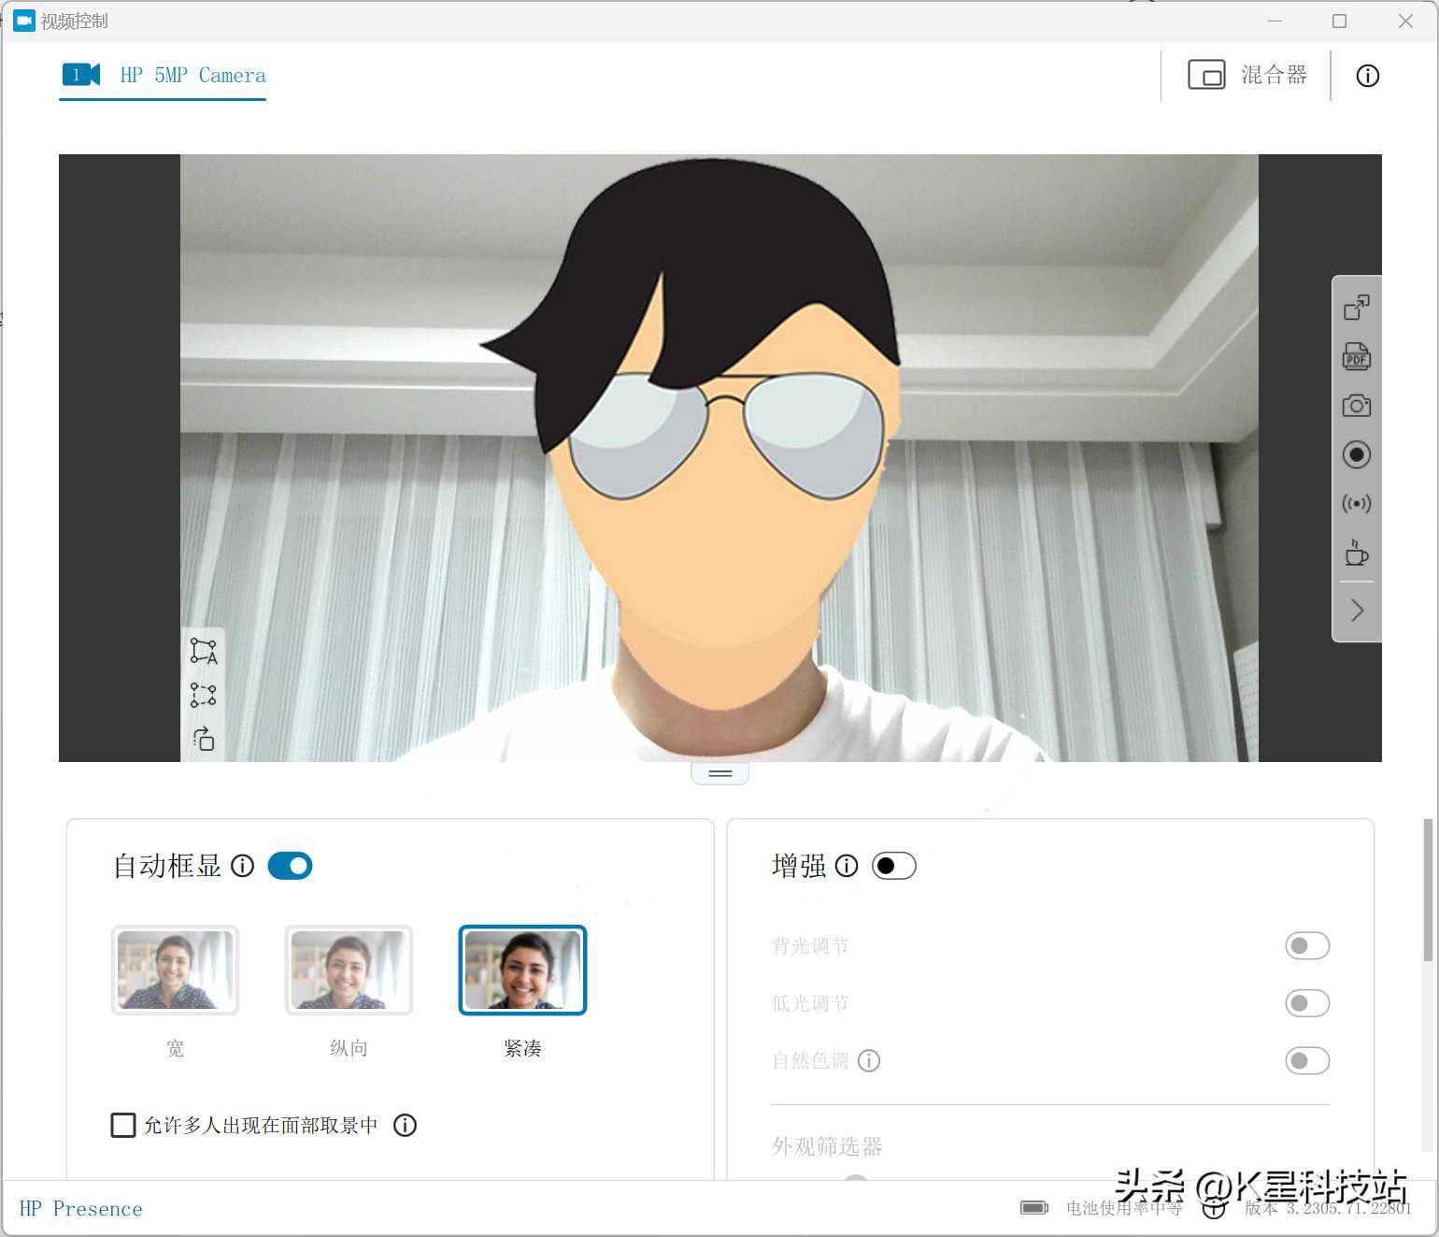Enable the 增强 toggle
The width and height of the screenshot is (1439, 1237).
pos(893,866)
